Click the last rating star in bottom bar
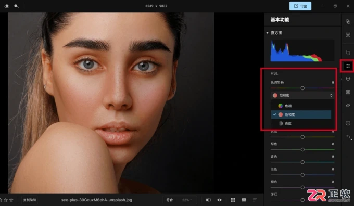 pos(11,200)
